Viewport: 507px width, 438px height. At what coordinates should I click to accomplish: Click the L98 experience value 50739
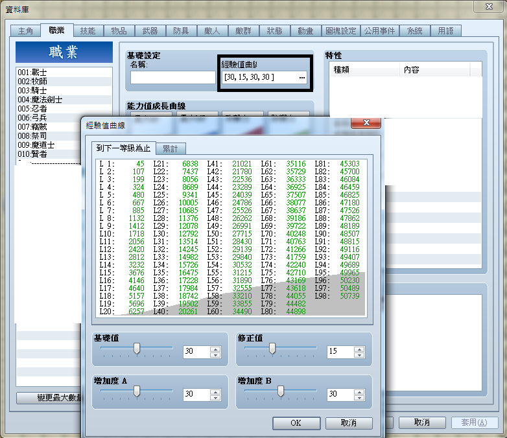coord(349,295)
